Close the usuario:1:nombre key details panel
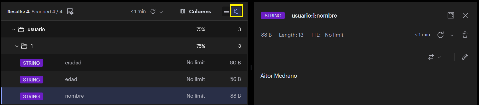The width and height of the screenshot is (479, 105). [x=465, y=15]
